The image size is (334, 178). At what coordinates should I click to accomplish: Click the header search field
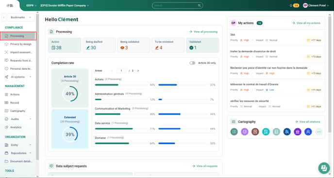point(178,5)
